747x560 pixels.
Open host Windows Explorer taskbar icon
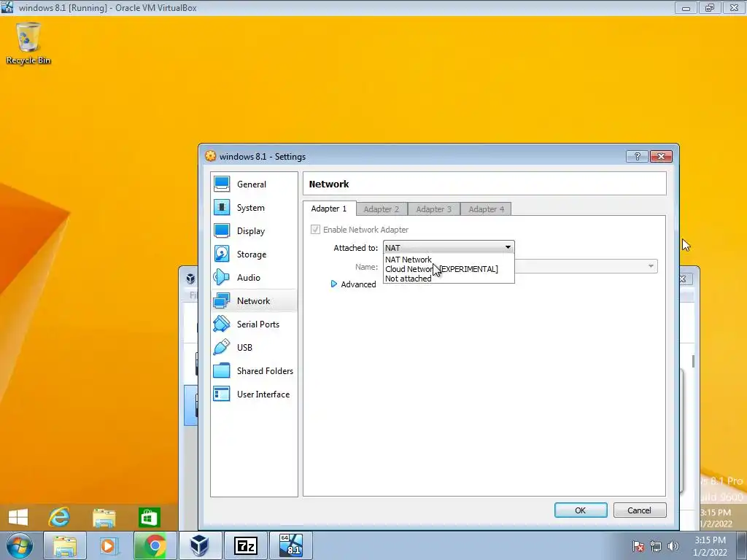tap(65, 545)
